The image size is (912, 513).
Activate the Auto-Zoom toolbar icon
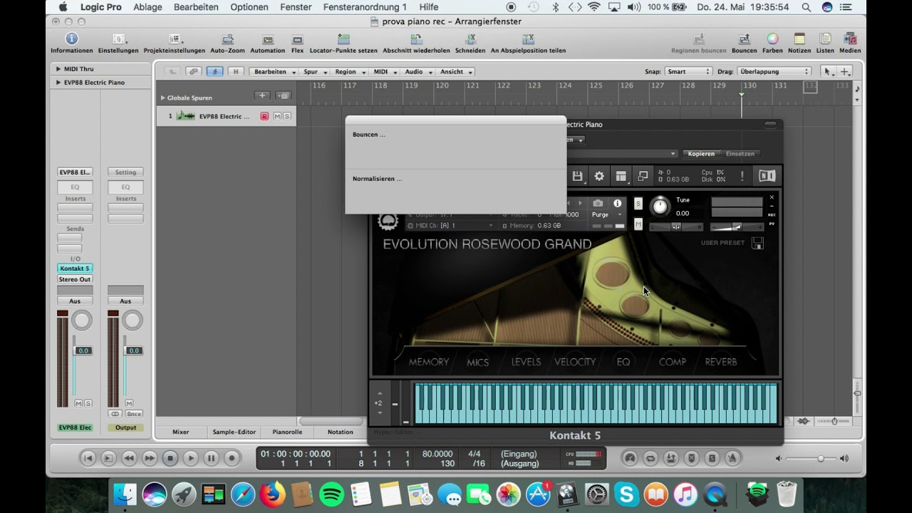[227, 39]
